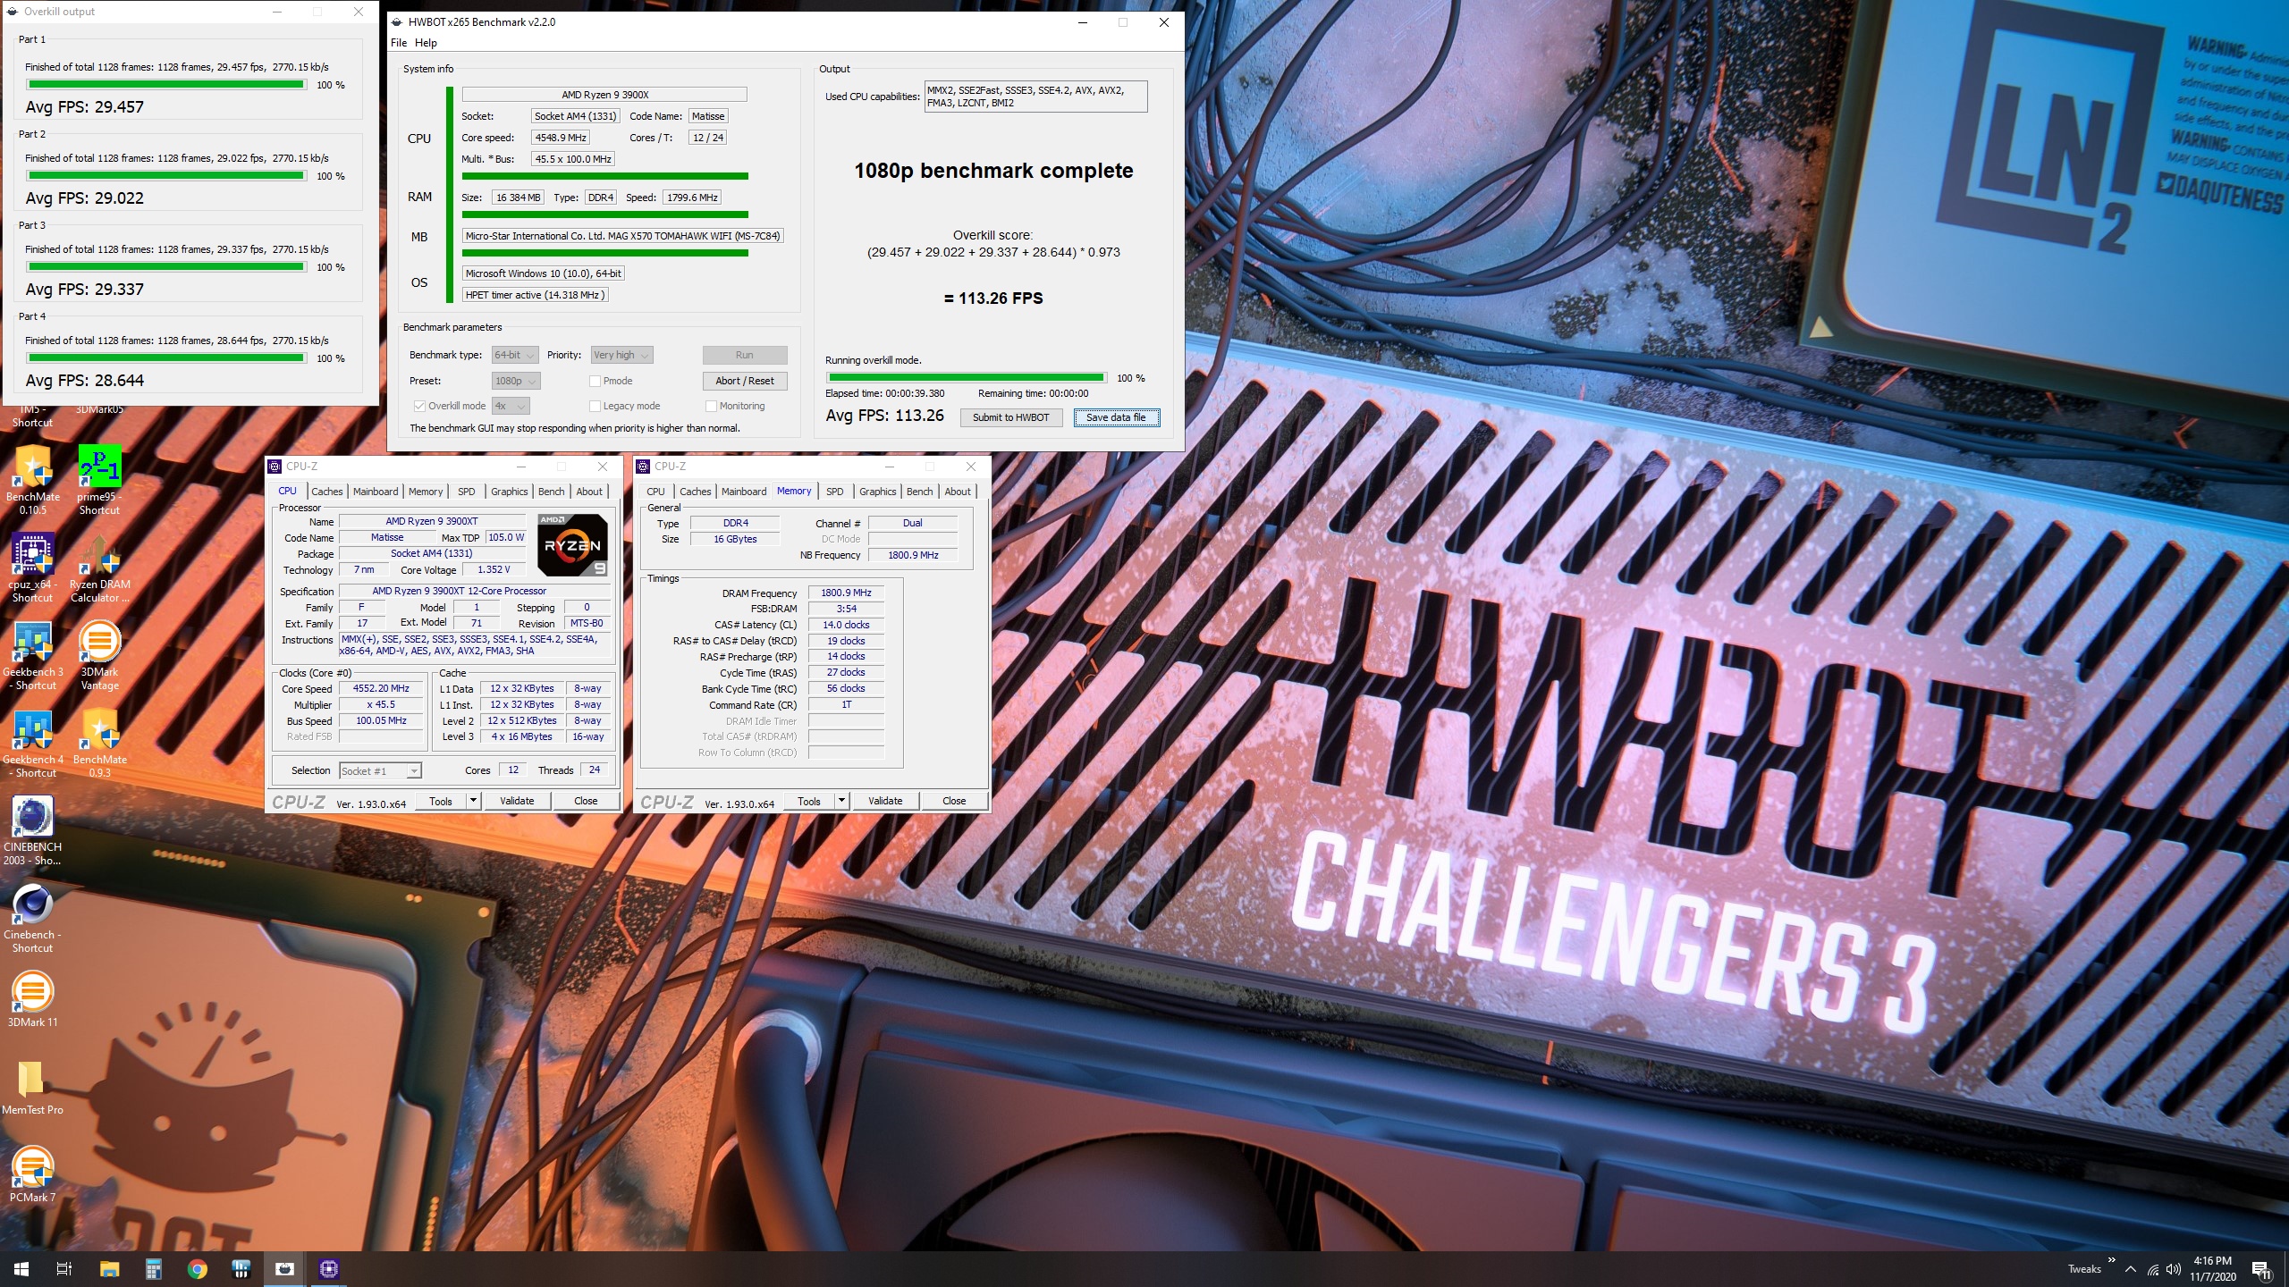Click the Running overkill mode progress bar

(x=967, y=378)
